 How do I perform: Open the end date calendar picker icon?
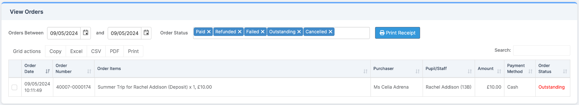click(x=146, y=33)
